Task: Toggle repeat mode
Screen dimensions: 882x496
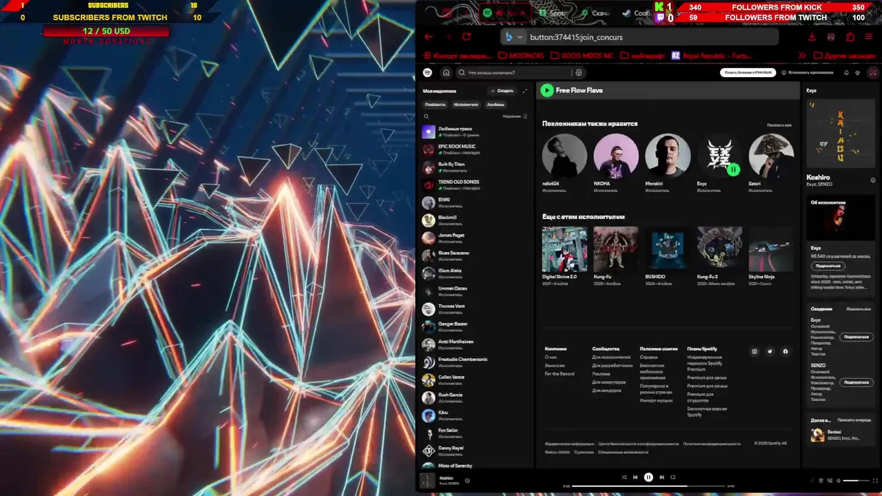Action: point(673,477)
